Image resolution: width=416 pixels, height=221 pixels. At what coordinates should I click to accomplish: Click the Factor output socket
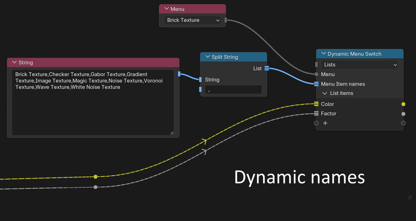[403, 114]
